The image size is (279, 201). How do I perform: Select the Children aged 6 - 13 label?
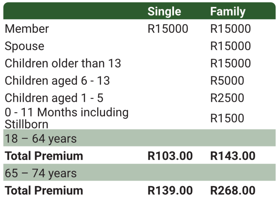(x=57, y=81)
